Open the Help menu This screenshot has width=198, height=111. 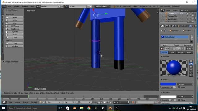click(x=32, y=6)
